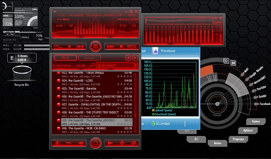This screenshot has width=271, height=159.
Task: Add files with the plus button
Action: point(57,143)
